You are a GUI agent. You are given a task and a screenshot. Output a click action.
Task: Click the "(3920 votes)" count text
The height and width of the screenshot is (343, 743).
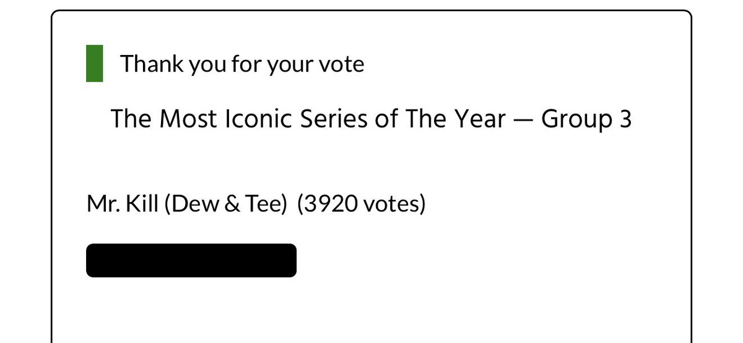[362, 204]
